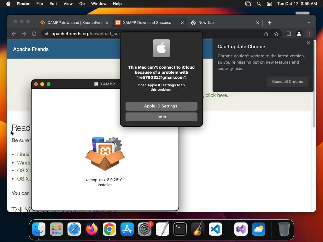The image size is (323, 242).
Task: Open Spotlight search icon
Action: [x=259, y=4]
